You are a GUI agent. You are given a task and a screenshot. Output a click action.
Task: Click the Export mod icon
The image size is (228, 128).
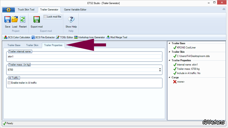pyautogui.click(x=37, y=20)
